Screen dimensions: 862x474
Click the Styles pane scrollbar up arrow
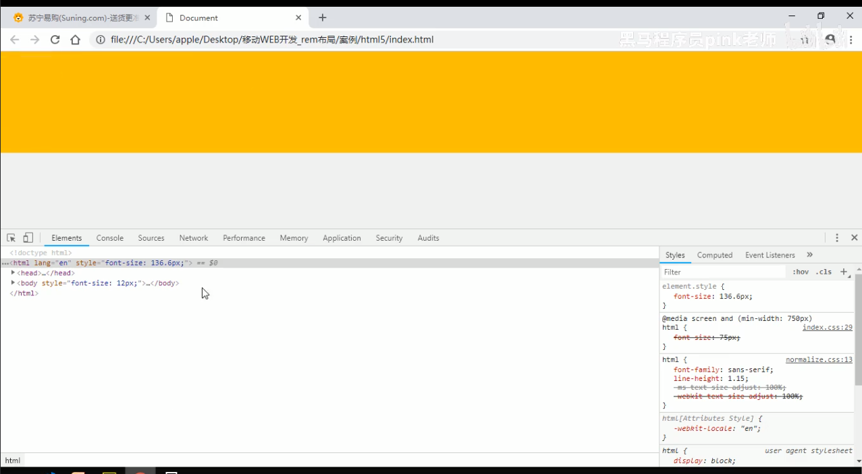[858, 269]
